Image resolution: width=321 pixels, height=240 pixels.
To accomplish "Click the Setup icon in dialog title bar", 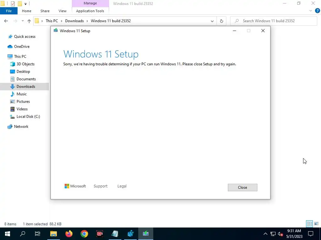I will coord(55,31).
